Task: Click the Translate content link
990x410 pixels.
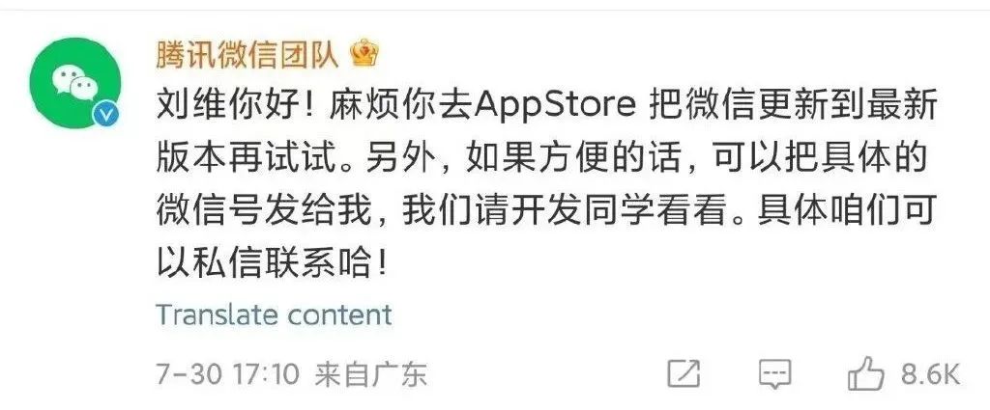Action: pyautogui.click(x=274, y=314)
